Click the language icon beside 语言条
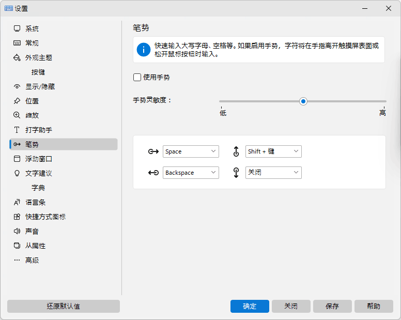Viewport: 401px width, 320px height. coord(17,202)
